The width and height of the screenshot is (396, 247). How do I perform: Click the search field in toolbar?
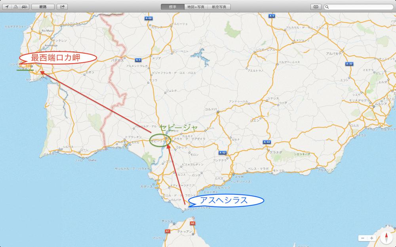(359, 7)
